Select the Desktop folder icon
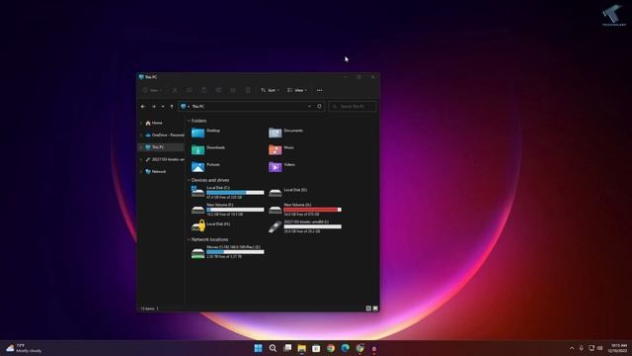Image resolution: width=632 pixels, height=356 pixels. click(197, 133)
